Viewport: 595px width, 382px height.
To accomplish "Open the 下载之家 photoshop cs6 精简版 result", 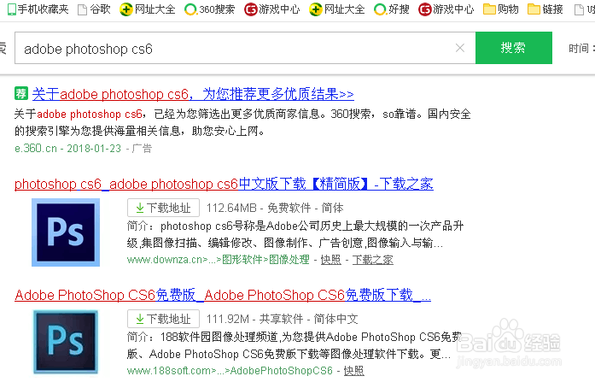I will 224,185.
